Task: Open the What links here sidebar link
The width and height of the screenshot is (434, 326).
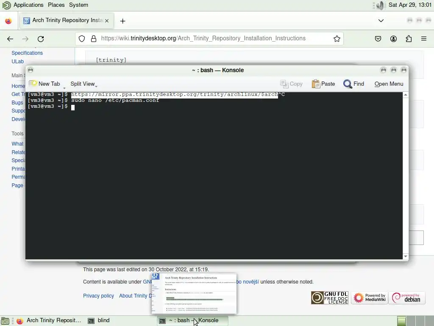Action: coord(17,143)
